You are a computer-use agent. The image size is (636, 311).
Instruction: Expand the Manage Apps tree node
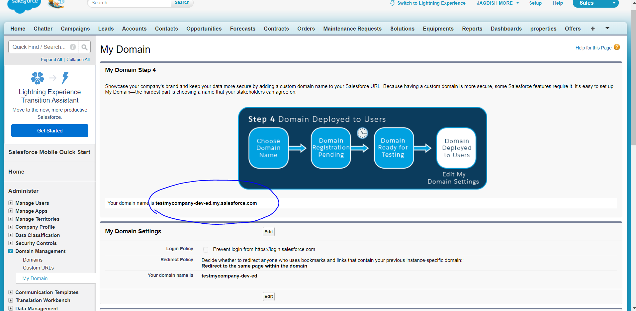pyautogui.click(x=11, y=211)
